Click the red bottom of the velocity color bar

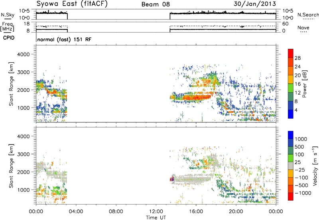[291, 197]
